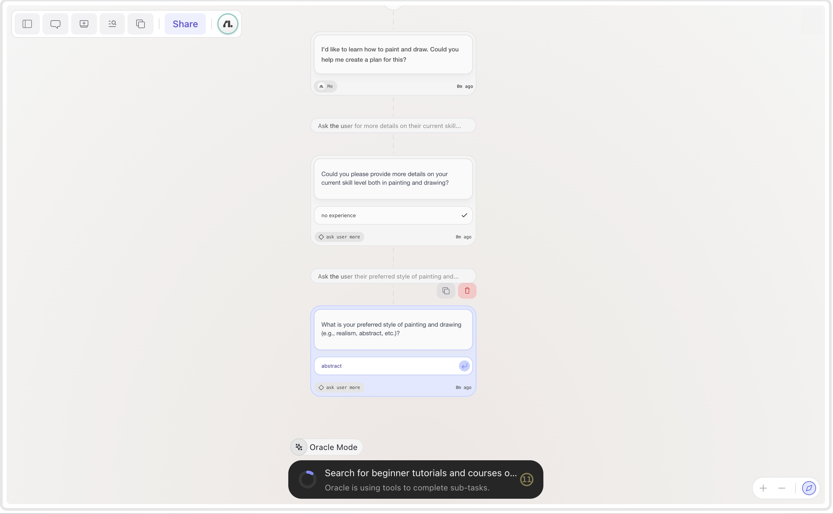Click the checkmark beside 'no experience'
833x514 pixels.
(x=464, y=215)
